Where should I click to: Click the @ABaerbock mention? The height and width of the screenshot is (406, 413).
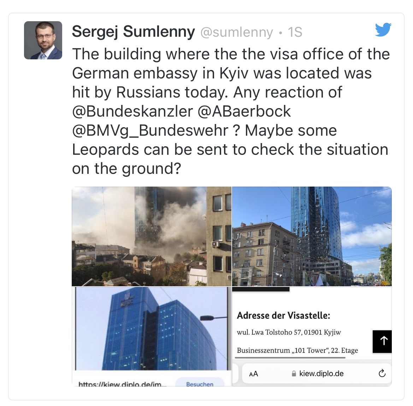pyautogui.click(x=244, y=111)
